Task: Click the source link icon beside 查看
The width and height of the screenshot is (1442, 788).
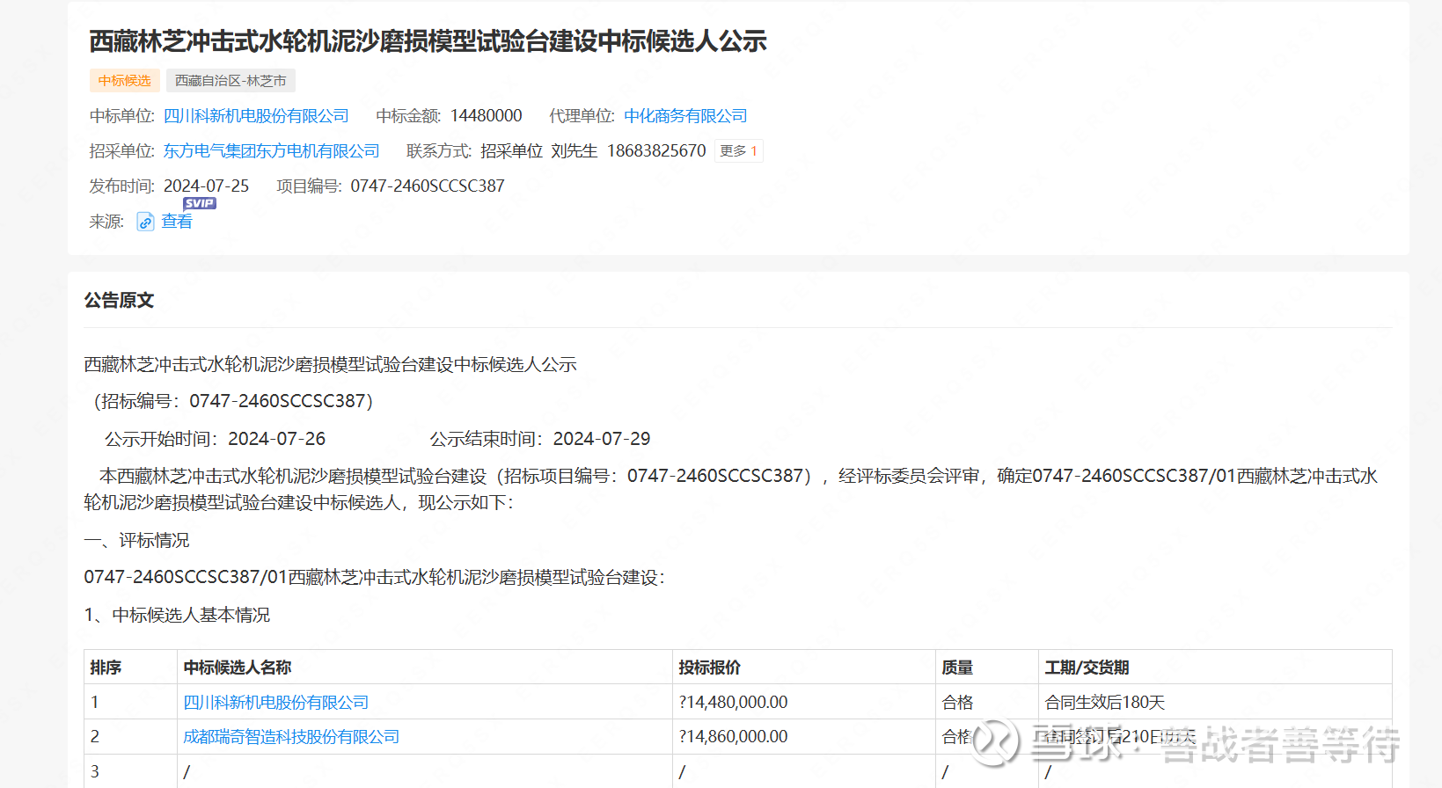Action: click(x=145, y=222)
